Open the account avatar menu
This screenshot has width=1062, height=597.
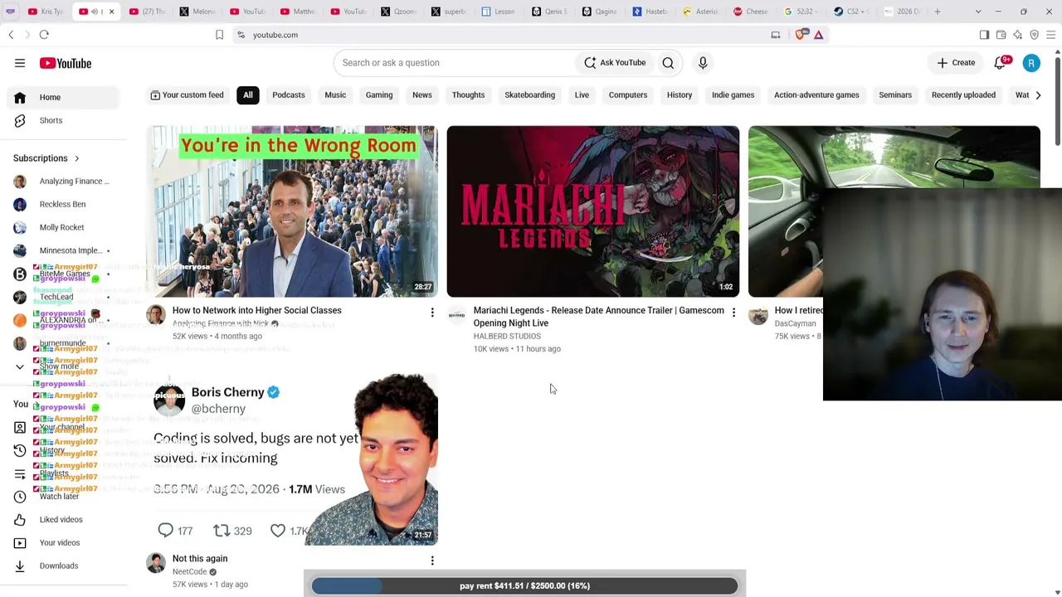tap(1031, 63)
